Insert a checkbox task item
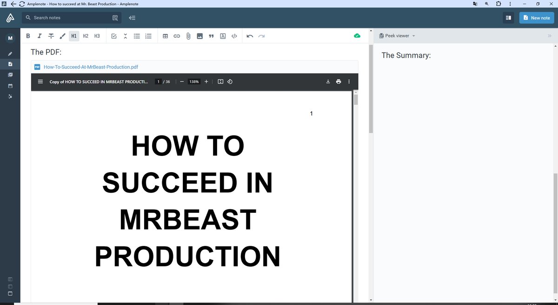The height and width of the screenshot is (305, 558). [114, 36]
